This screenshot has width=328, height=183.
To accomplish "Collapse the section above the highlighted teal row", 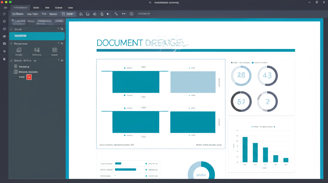I will tap(11, 29).
